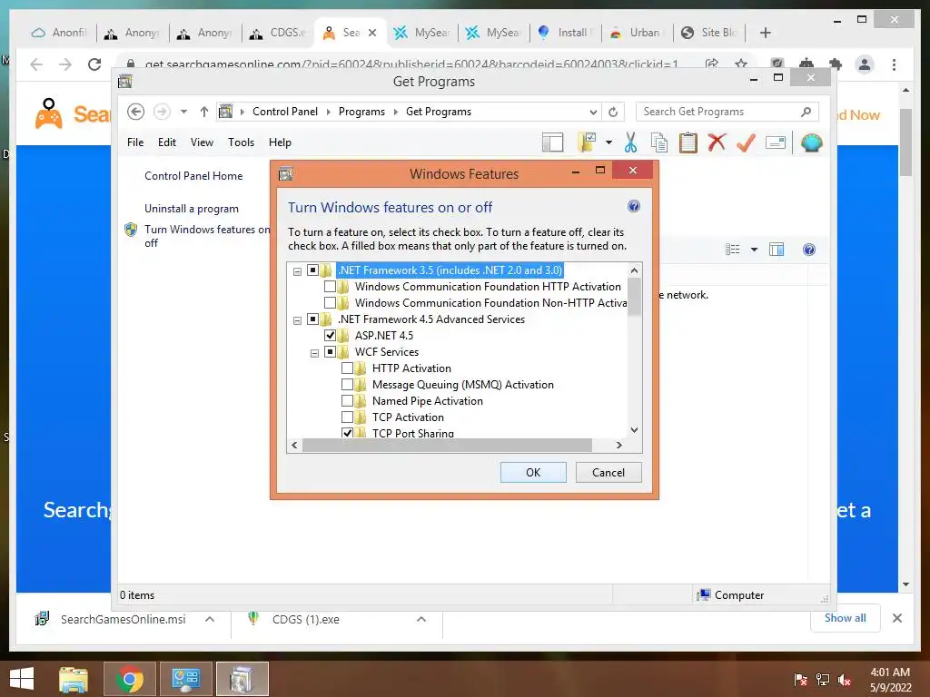This screenshot has height=697, width=930.
Task: Click the features list vertical scrollbar thumb
Action: 634,297
